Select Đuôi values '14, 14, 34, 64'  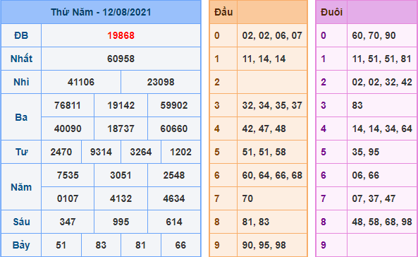click(x=382, y=128)
